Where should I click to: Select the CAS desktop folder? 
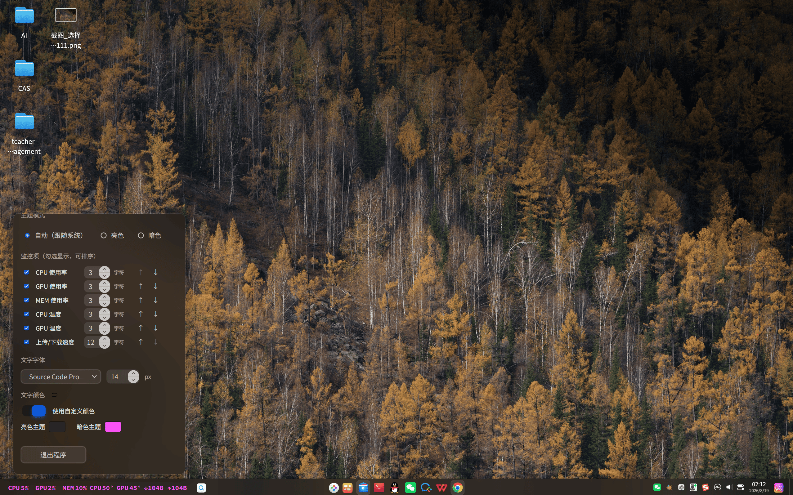(x=24, y=76)
